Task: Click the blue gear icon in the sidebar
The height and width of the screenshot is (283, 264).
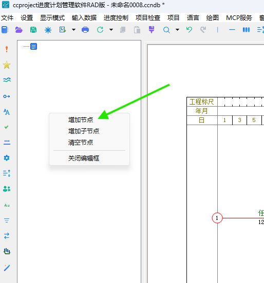Action: [x=7, y=158]
